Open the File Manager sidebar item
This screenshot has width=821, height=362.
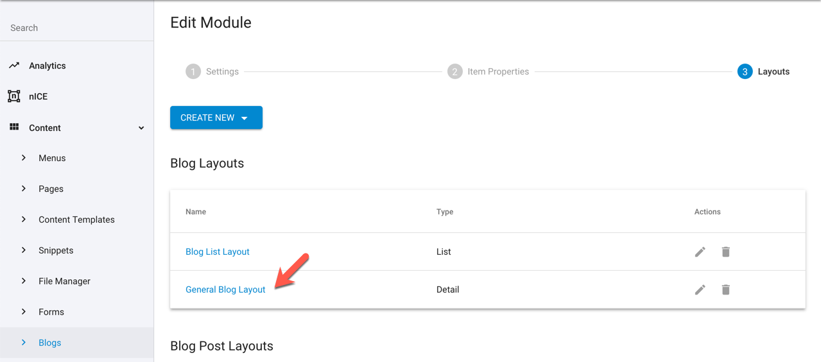pyautogui.click(x=64, y=281)
